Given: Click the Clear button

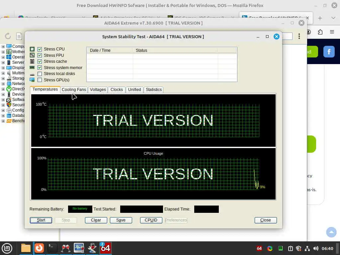Looking at the screenshot, I should 96,220.
